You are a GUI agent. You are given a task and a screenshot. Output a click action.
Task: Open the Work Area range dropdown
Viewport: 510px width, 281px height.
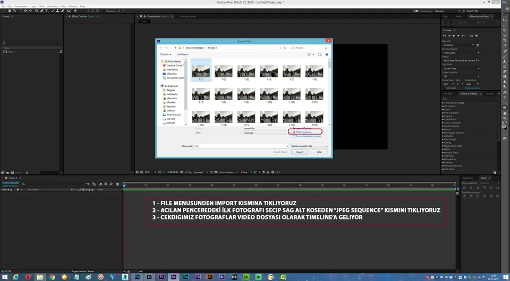point(461,60)
